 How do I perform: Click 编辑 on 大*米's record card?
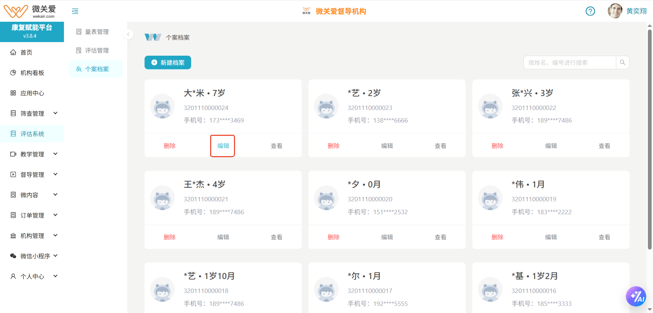click(x=222, y=146)
